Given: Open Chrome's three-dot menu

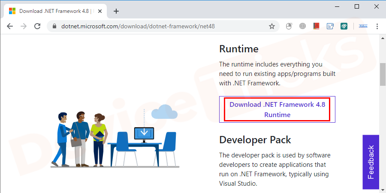Looking at the screenshot, I should 377,26.
